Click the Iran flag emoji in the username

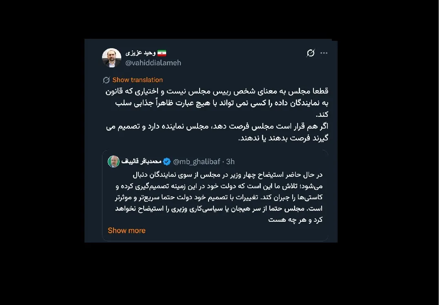pyautogui.click(x=162, y=53)
